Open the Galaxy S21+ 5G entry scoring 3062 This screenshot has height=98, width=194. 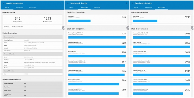[161, 54]
